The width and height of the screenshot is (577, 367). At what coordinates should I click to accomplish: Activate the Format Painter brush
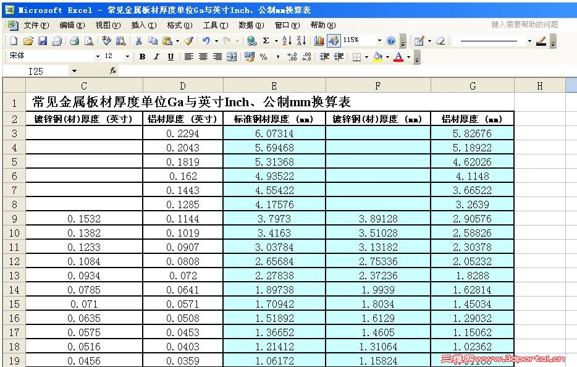coord(189,41)
